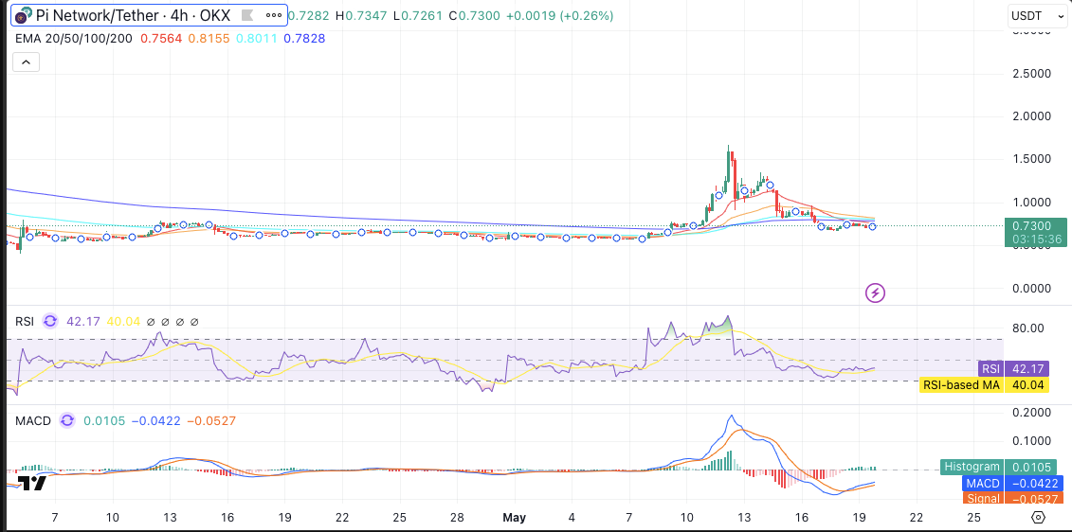Screen dimensions: 1072x532
Task: Click the purple refresh icon beside MACD
Action: (67, 420)
